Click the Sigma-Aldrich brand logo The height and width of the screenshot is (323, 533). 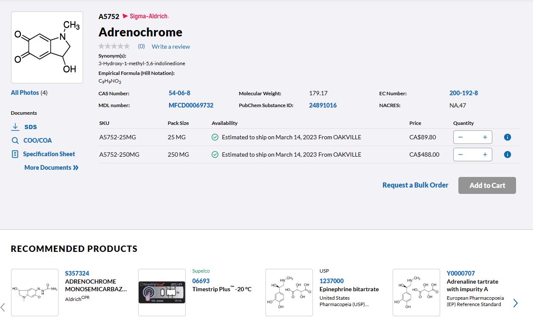click(x=146, y=16)
